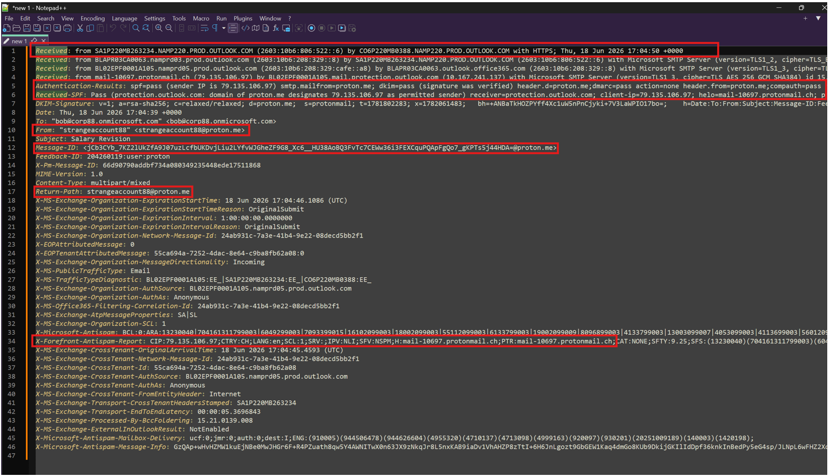Zoom out using the toolbar icon
830x476 pixels.
click(x=169, y=28)
